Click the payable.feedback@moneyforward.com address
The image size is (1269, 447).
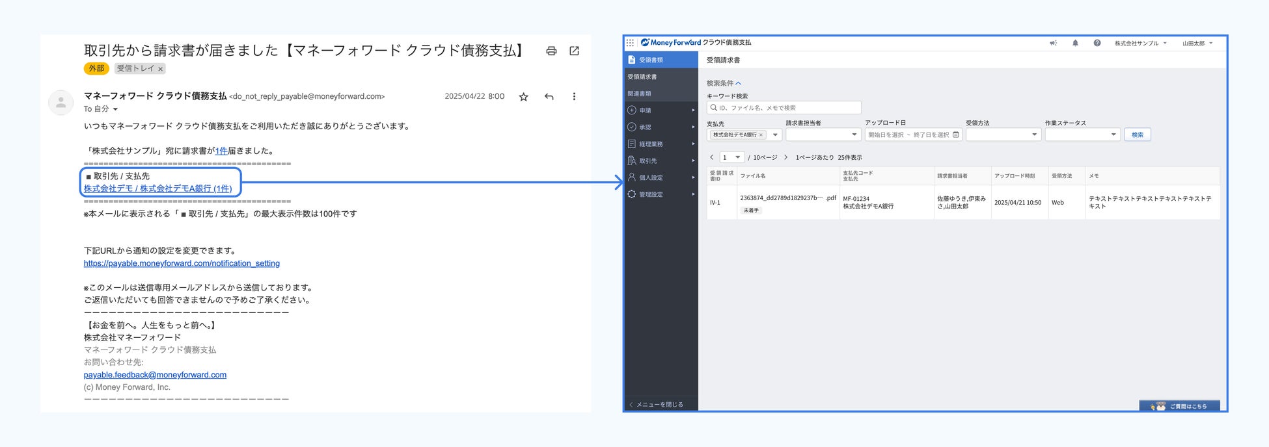point(155,375)
